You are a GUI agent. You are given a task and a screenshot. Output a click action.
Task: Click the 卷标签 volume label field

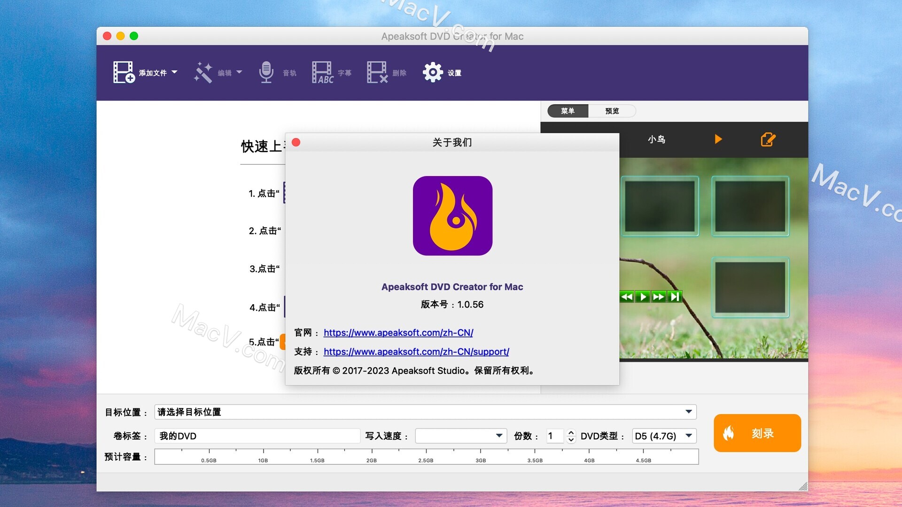point(257,436)
